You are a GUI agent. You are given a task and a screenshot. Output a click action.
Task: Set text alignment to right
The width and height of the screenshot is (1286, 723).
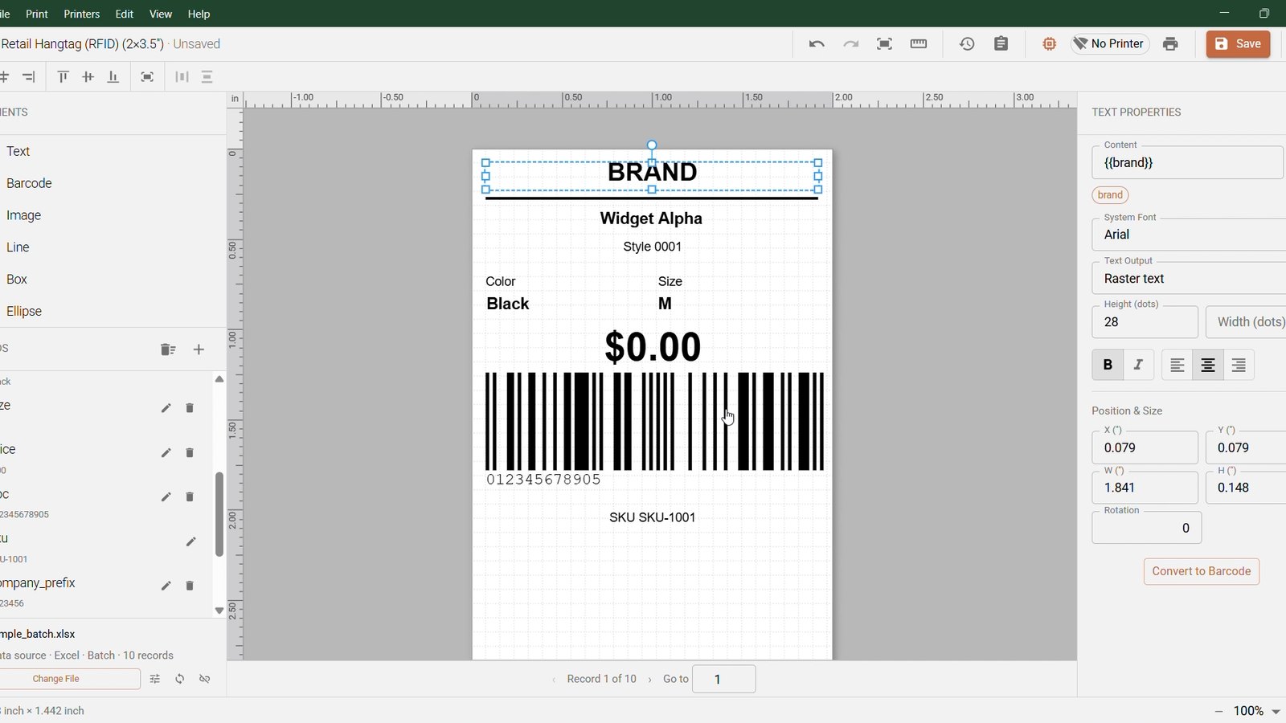pyautogui.click(x=1239, y=365)
